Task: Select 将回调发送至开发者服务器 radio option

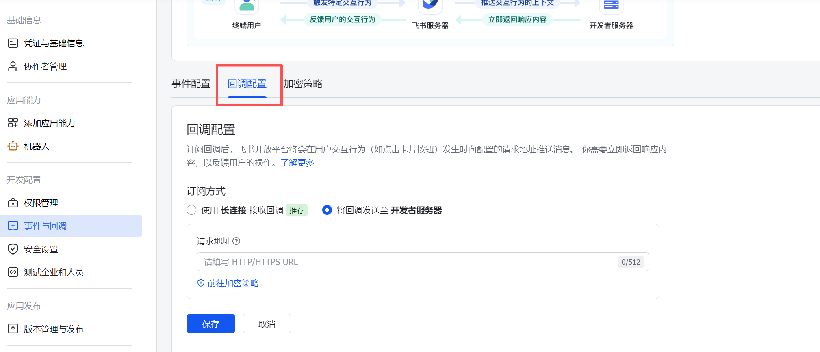Action: (x=327, y=210)
